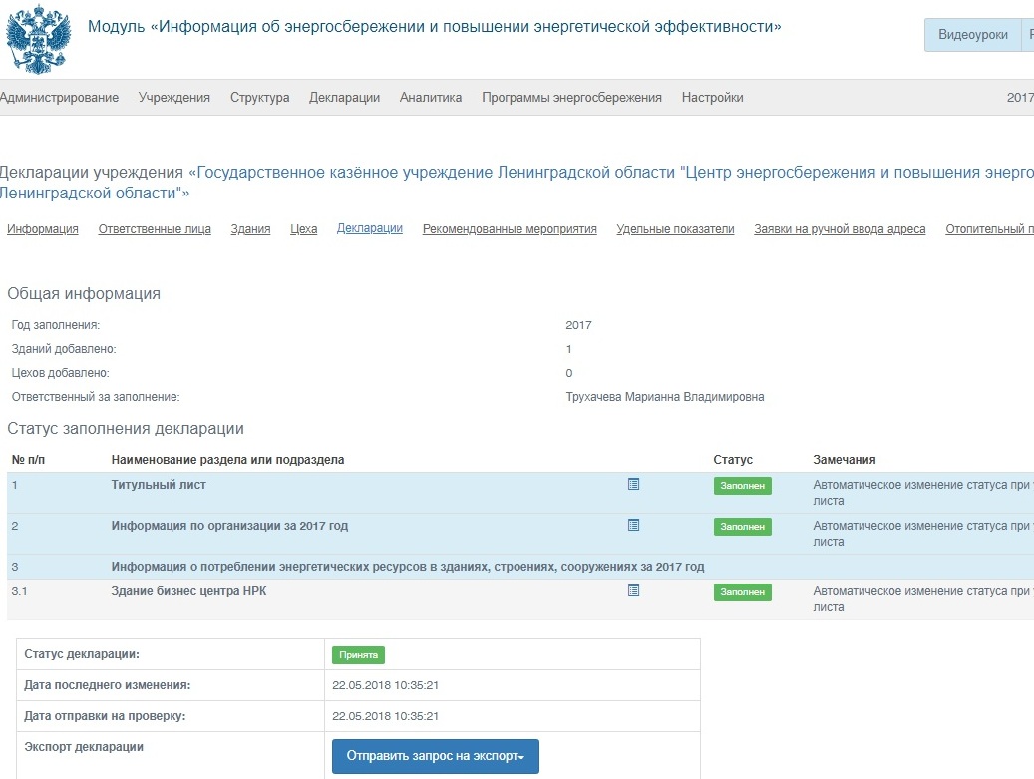The image size is (1034, 779).
Task: Open the Программы энергосбережения menu
Action: coord(571,97)
